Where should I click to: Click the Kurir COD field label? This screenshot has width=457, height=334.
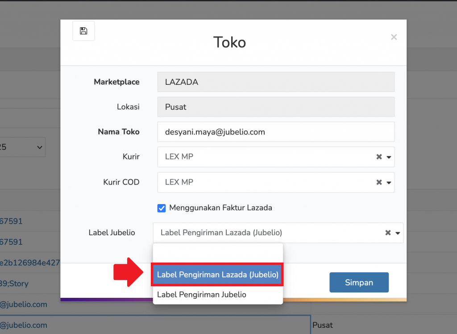pos(121,182)
